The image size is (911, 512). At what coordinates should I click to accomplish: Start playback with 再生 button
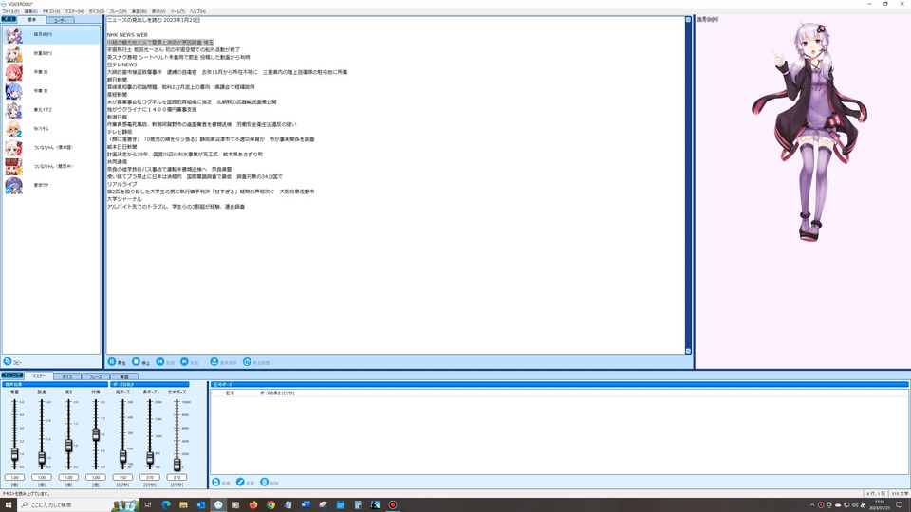[x=112, y=361]
